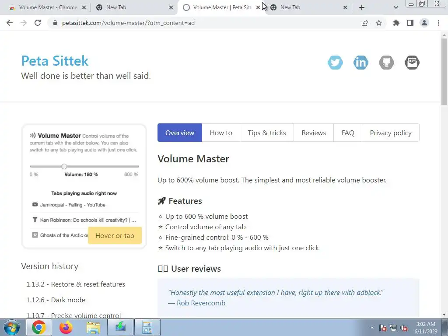
Task: Reload the page with refresh icon
Action: coord(38,23)
